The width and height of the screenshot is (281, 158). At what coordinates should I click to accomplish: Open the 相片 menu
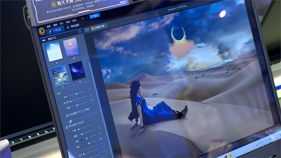[x=61, y=24]
